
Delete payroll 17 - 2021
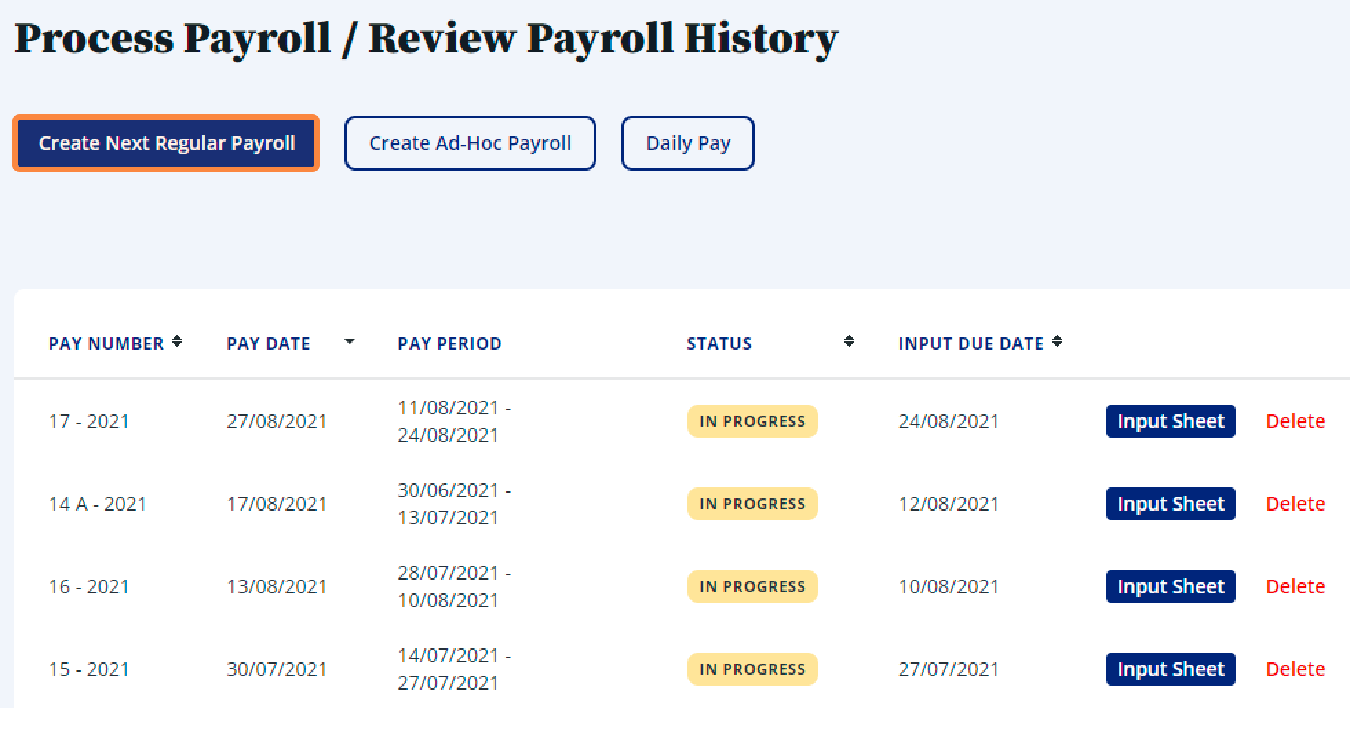click(1296, 421)
